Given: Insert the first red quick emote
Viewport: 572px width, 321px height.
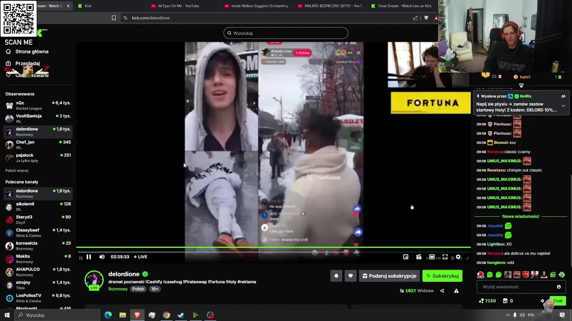Looking at the screenshot, I should (481, 275).
